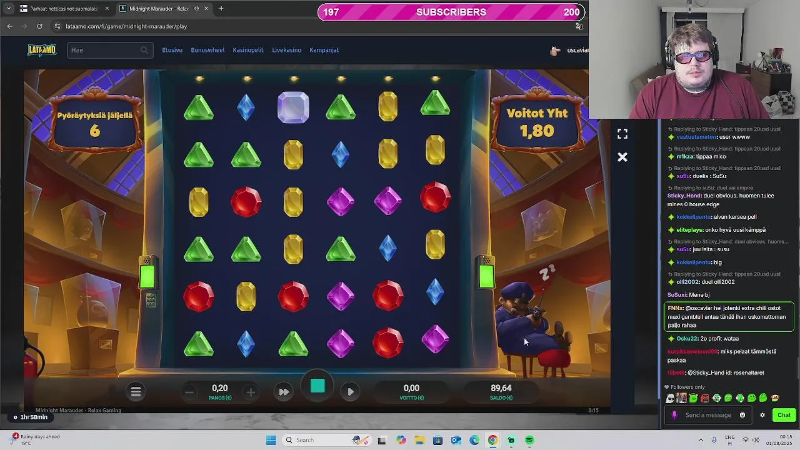Screen dimensions: 800x450
Task: Open Kampanjat page
Action: 324,50
